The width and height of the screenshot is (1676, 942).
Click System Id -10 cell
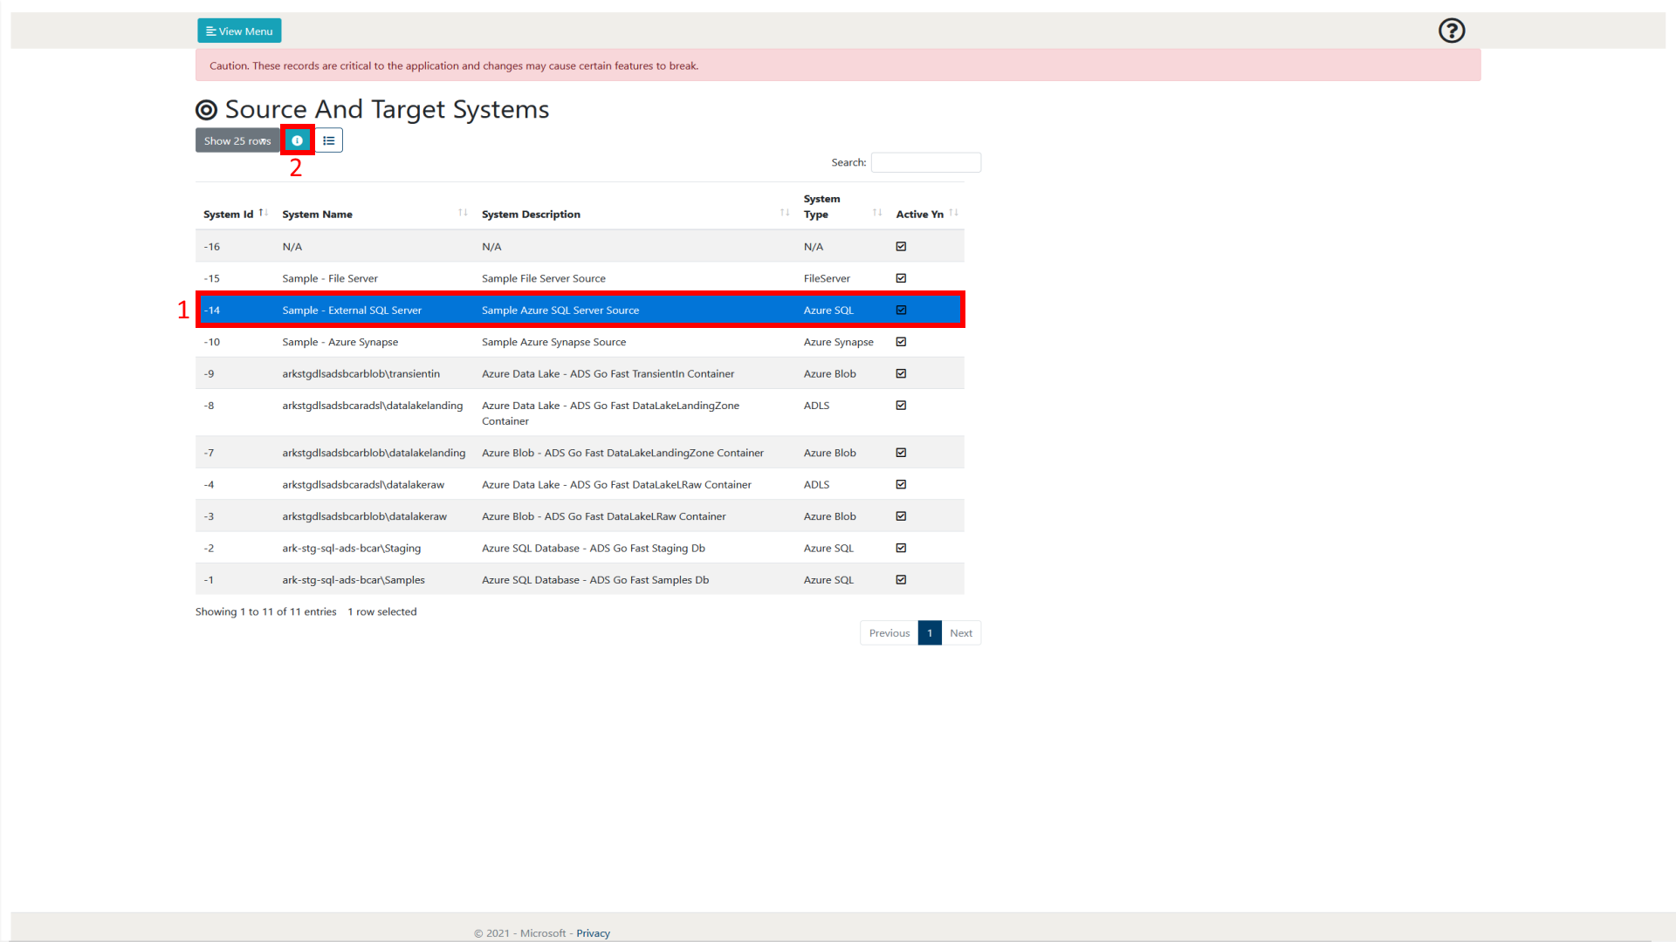[211, 342]
